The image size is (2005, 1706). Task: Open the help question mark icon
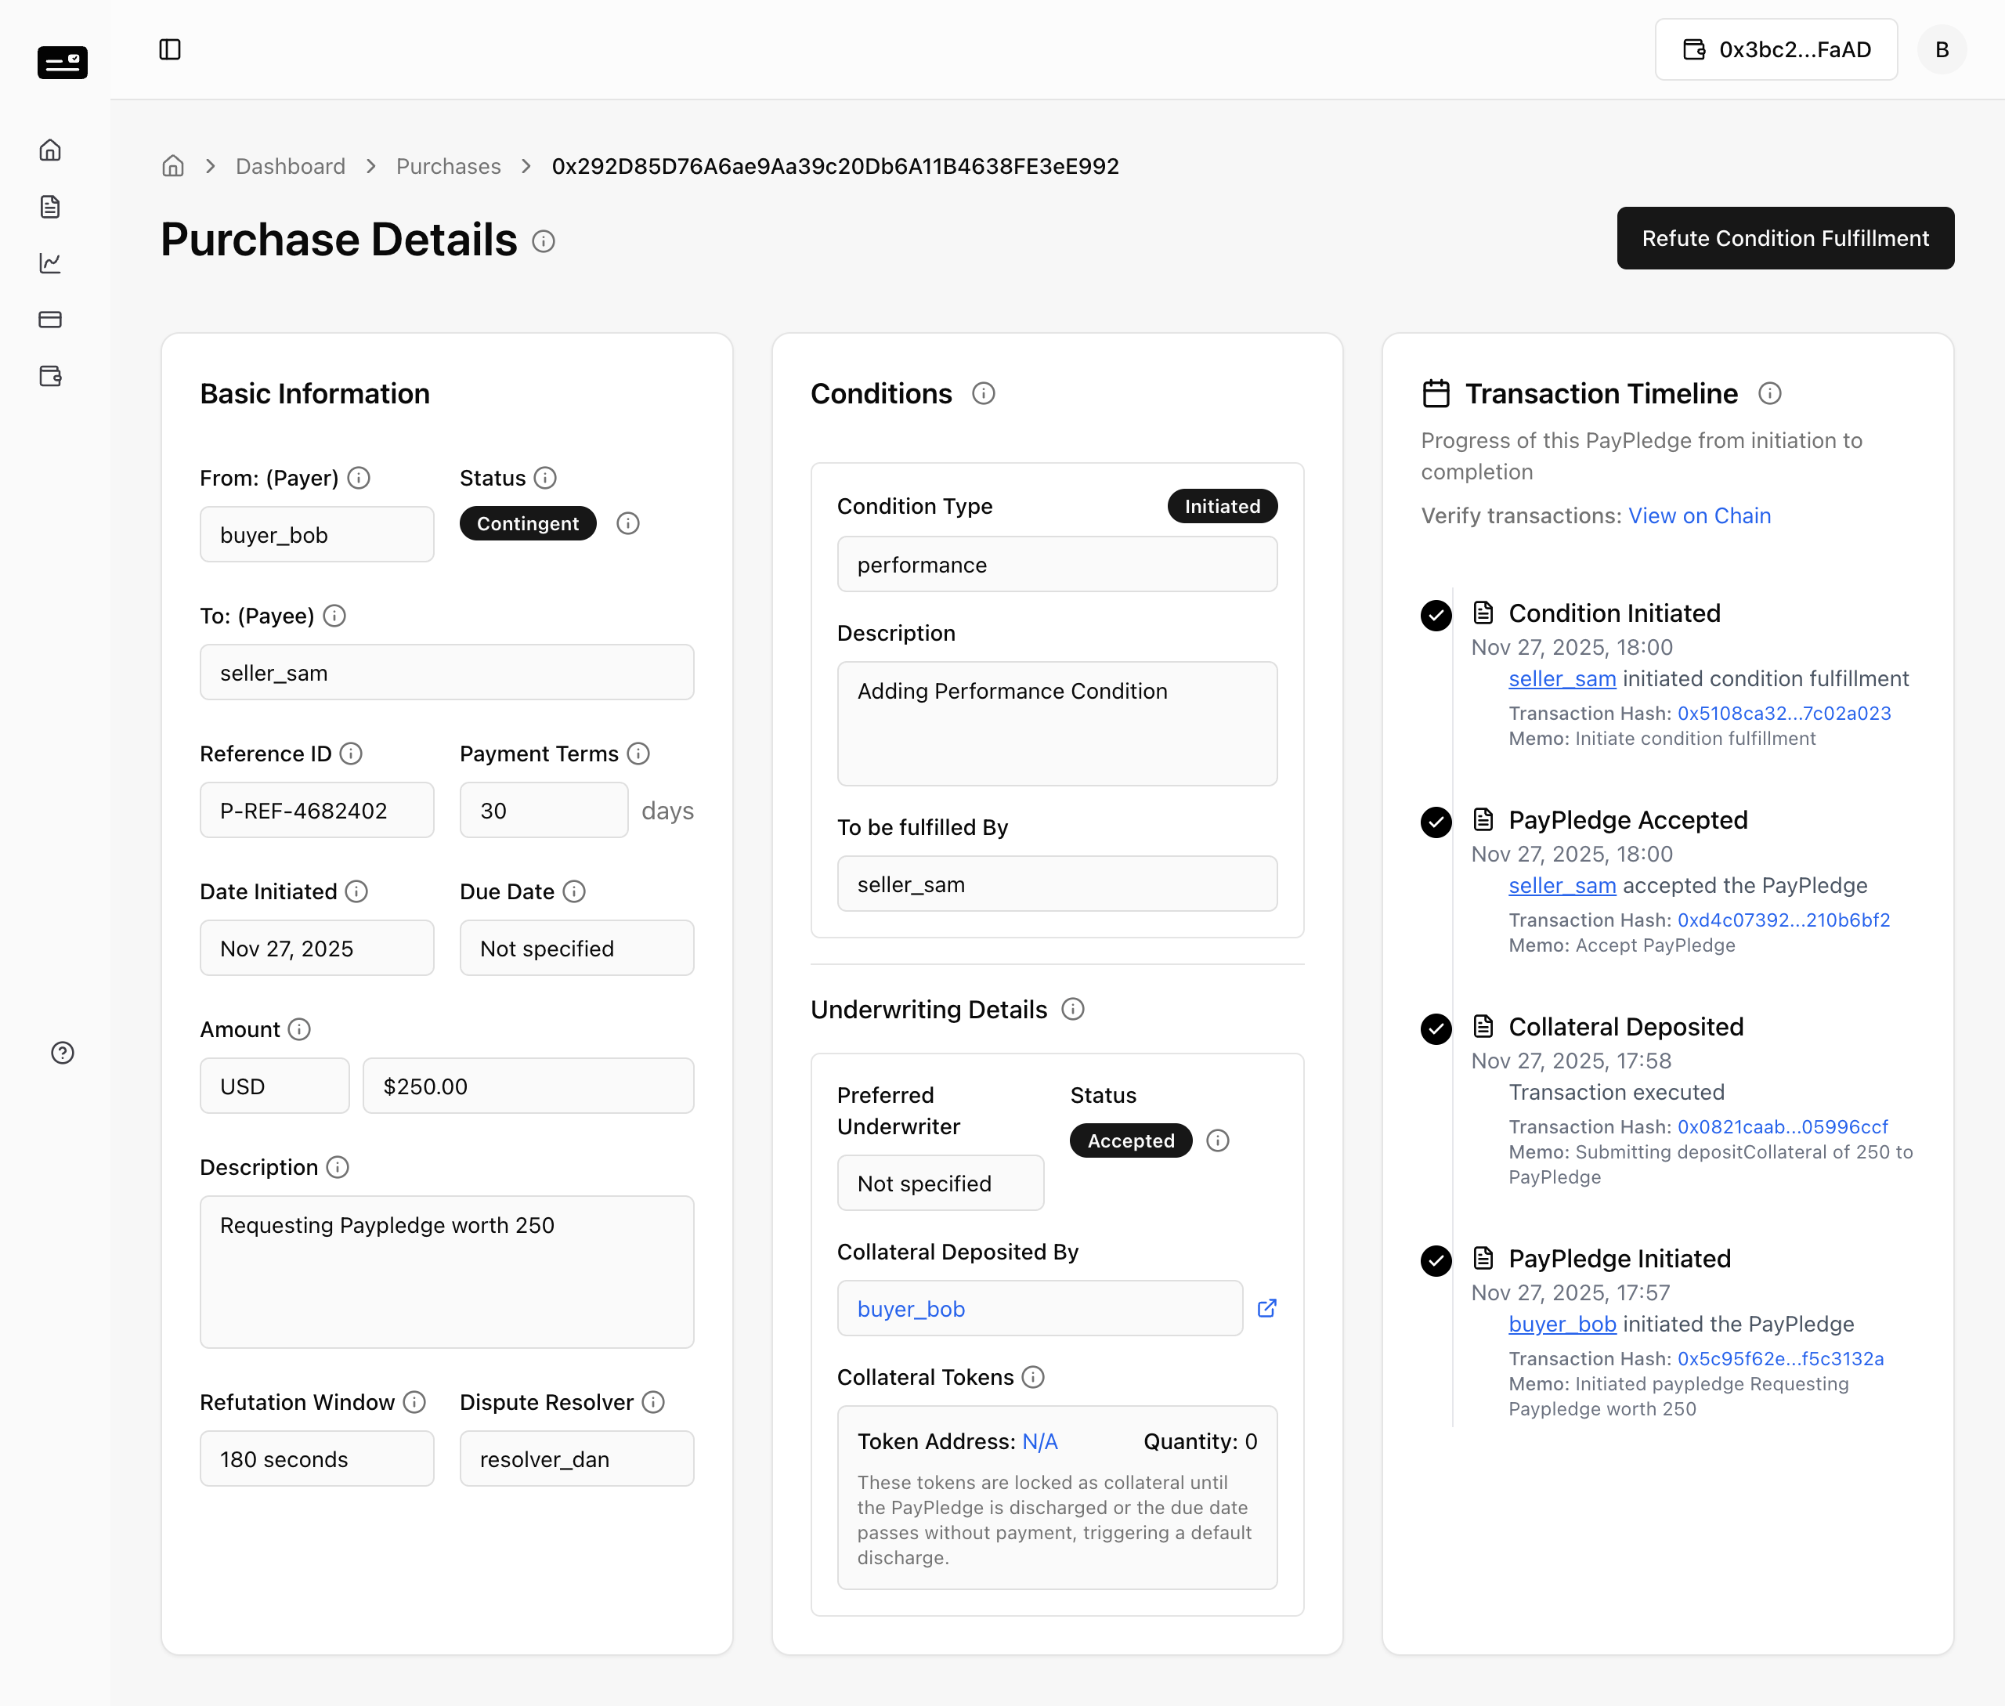[63, 1054]
